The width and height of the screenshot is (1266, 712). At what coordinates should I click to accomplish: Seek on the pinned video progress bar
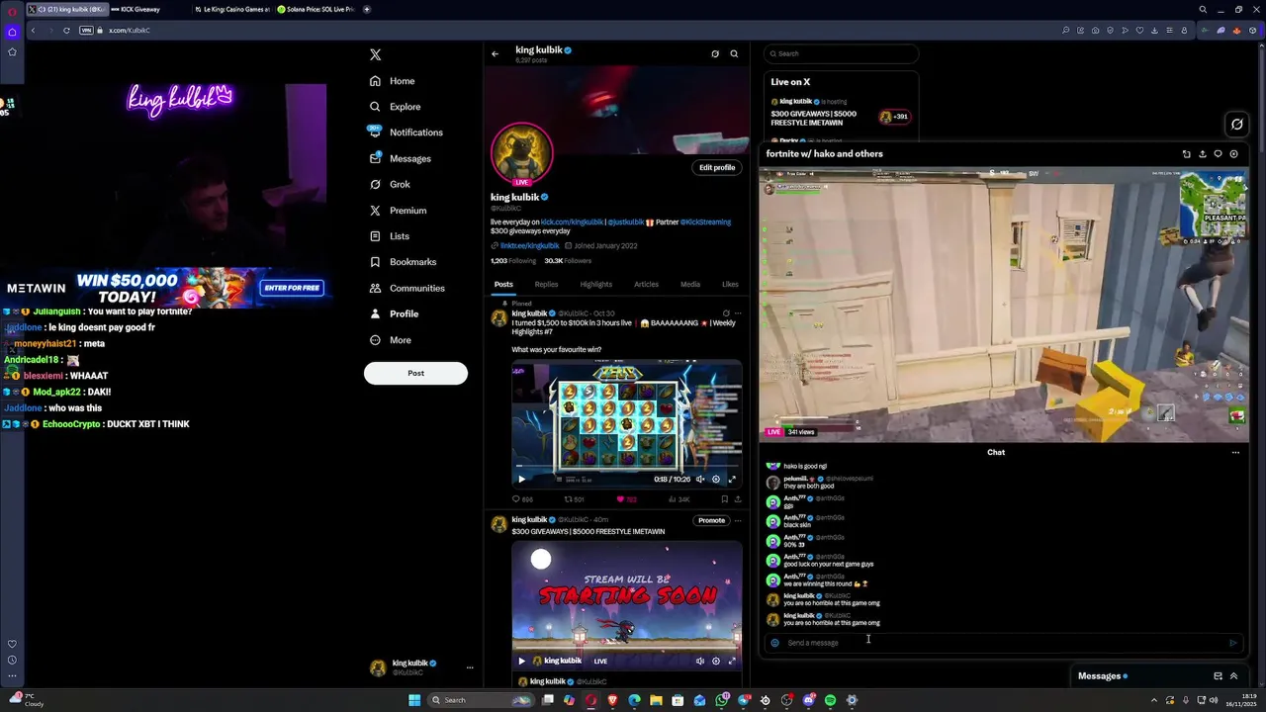[x=627, y=468]
